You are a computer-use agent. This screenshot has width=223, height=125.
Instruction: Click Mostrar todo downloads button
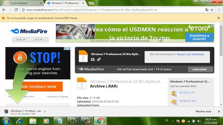coord(203,111)
